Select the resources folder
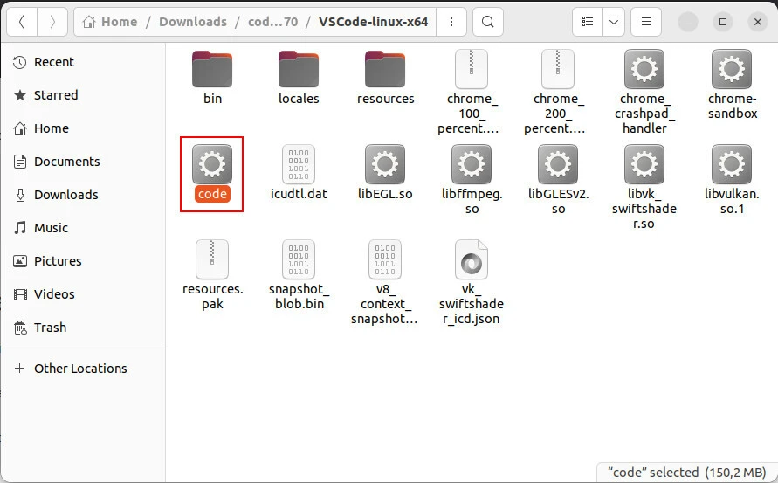 pos(385,70)
